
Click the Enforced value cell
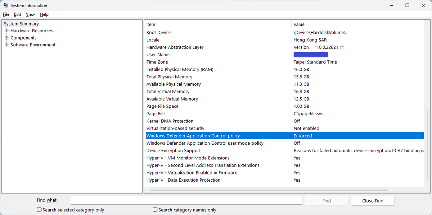click(x=303, y=136)
